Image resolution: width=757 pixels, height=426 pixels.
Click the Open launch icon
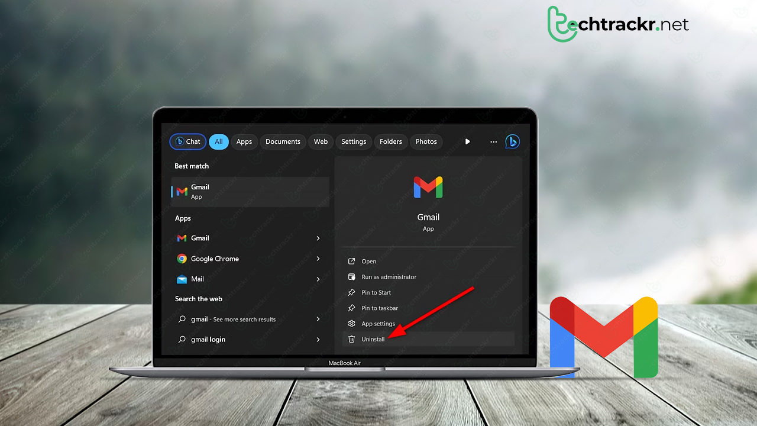(x=351, y=261)
